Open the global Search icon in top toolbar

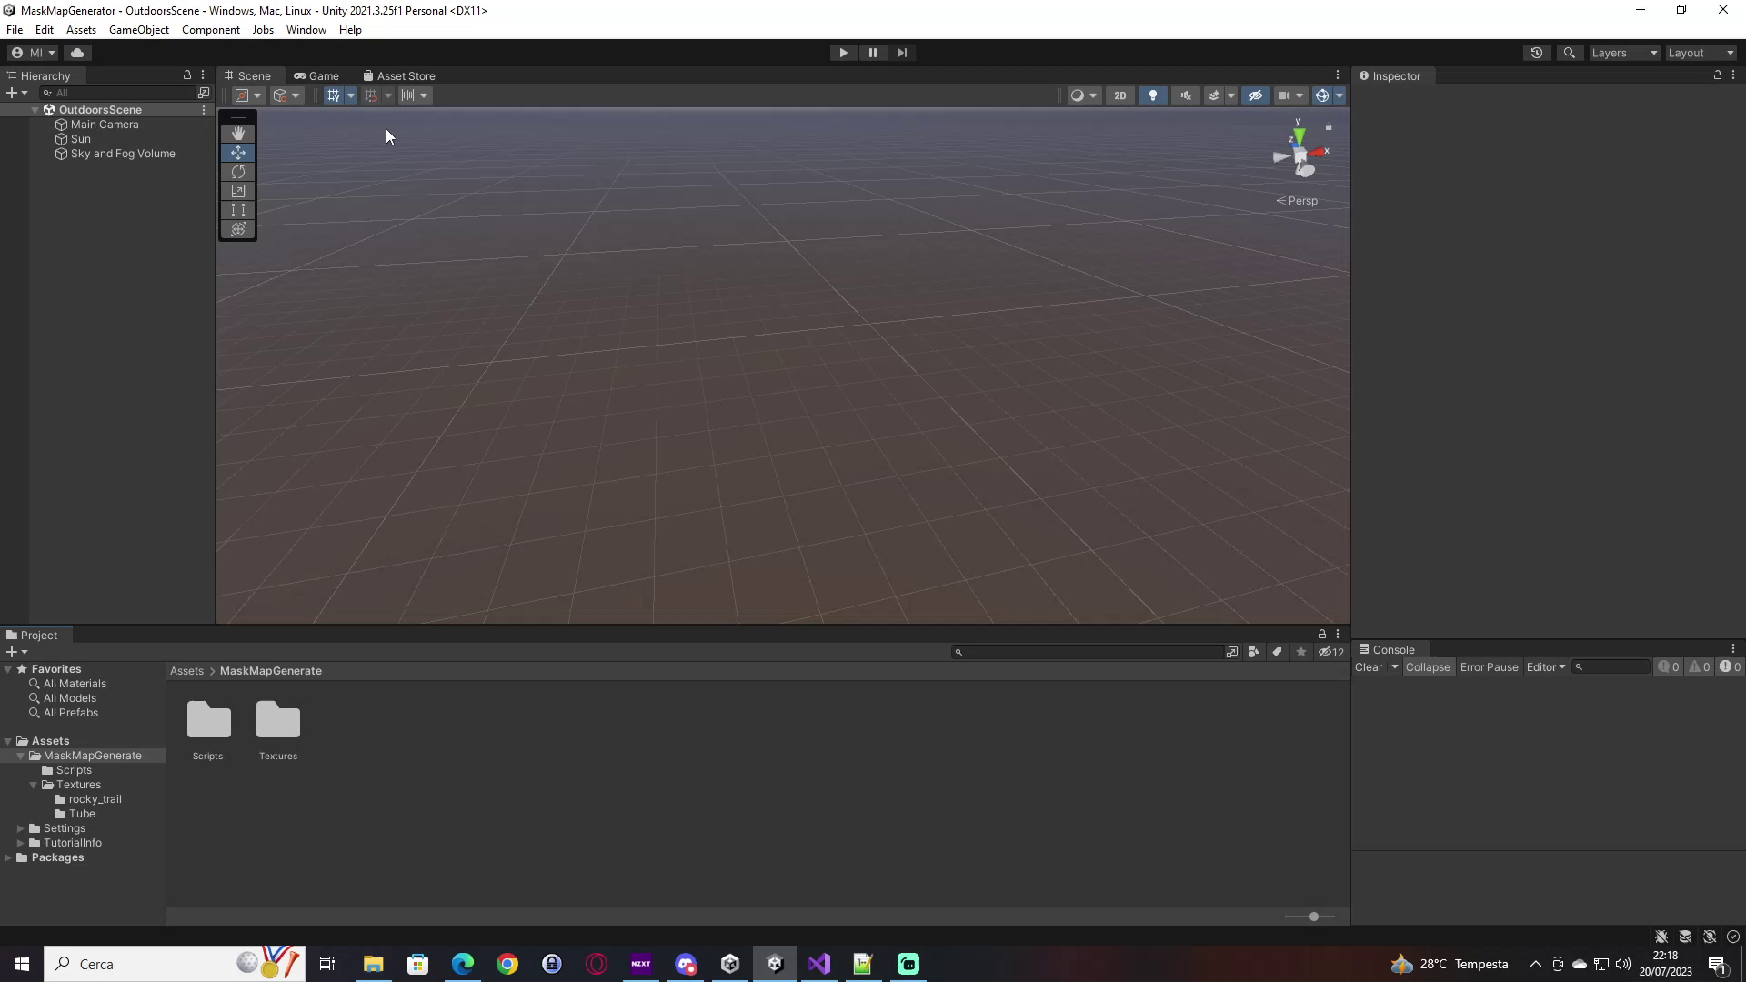coord(1569,53)
